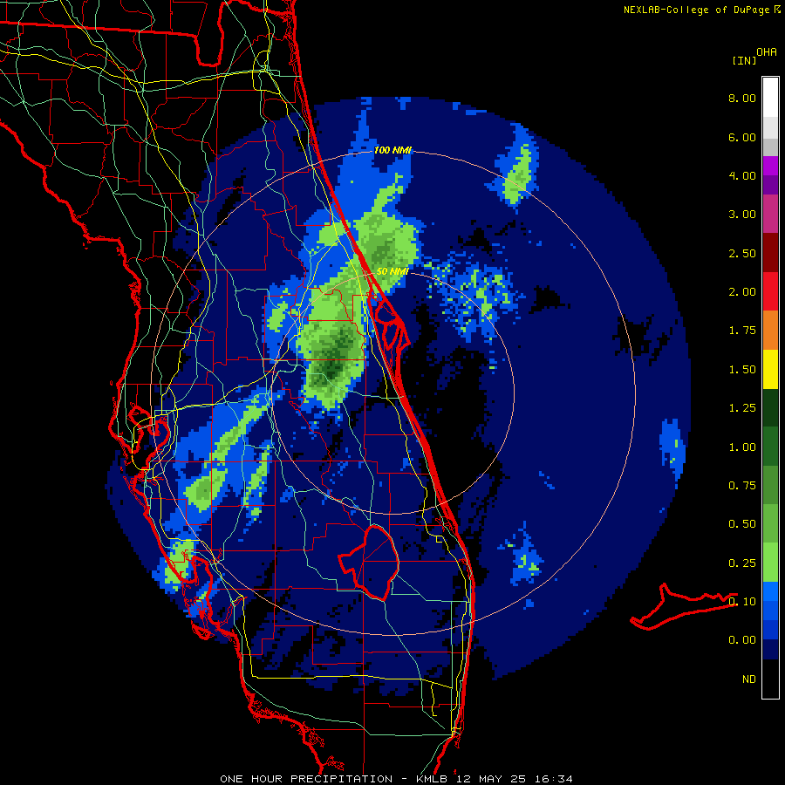Click the OHA product code label
The width and height of the screenshot is (785, 785).
pos(767,52)
